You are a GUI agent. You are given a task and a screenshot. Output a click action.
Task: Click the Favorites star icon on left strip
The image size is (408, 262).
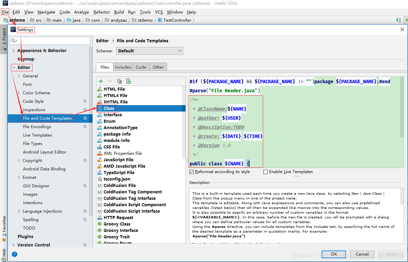click(4, 240)
